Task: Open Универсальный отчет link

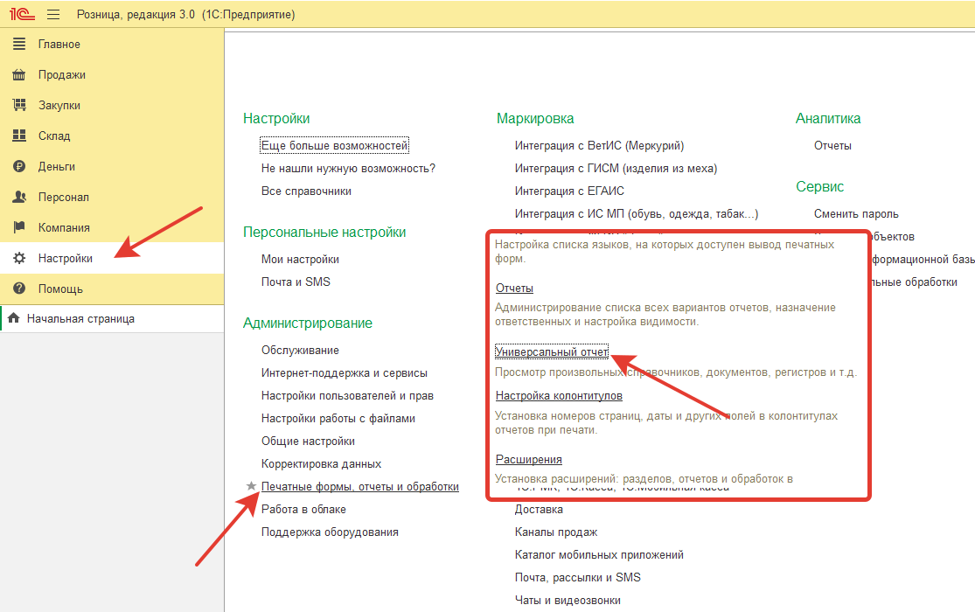Action: point(551,352)
